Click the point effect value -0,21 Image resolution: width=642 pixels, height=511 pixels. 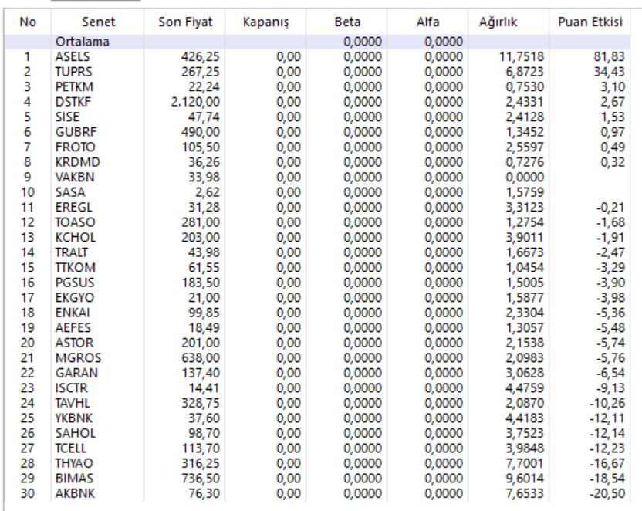(x=610, y=207)
